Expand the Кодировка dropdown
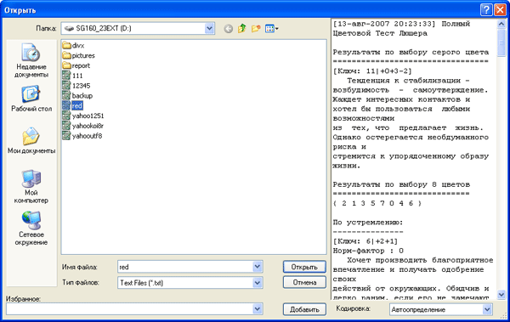The image size is (510, 322). tap(487, 309)
